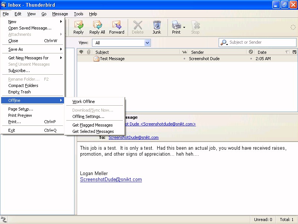Click the thread column header icon
This screenshot has height=224, width=298.
pyautogui.click(x=81, y=52)
